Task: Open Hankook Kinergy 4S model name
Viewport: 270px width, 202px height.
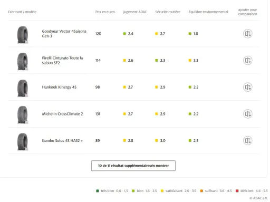Action: [59, 87]
